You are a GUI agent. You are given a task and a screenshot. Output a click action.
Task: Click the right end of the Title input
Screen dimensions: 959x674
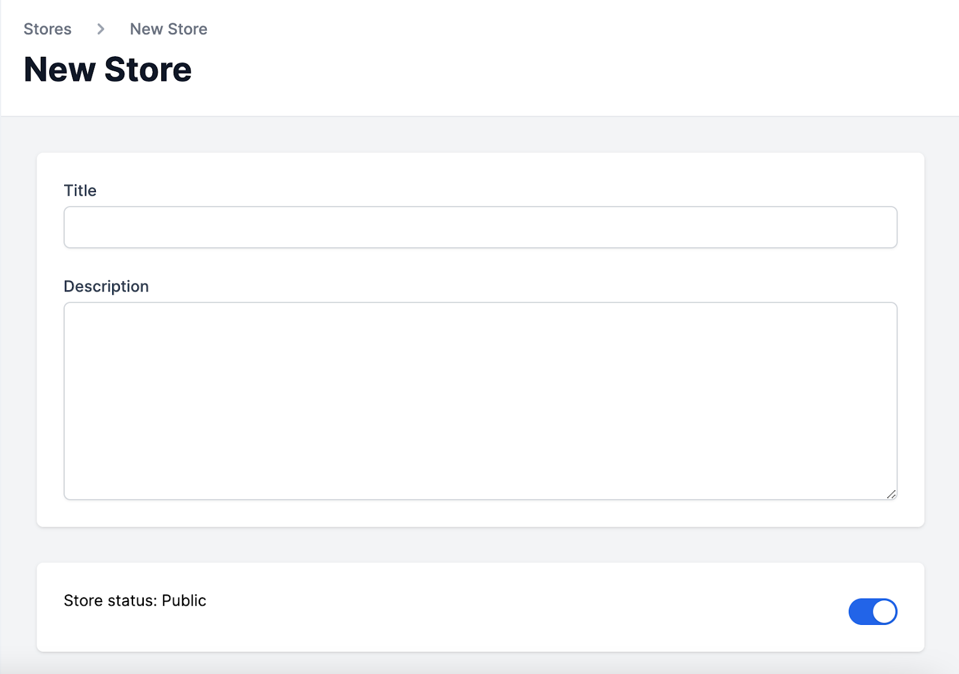click(x=881, y=227)
